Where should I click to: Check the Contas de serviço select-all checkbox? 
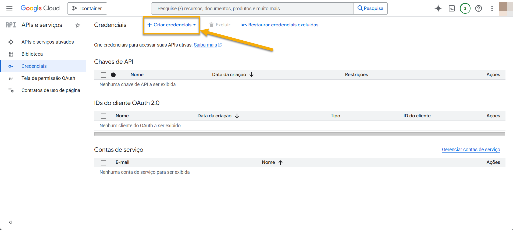104,163
